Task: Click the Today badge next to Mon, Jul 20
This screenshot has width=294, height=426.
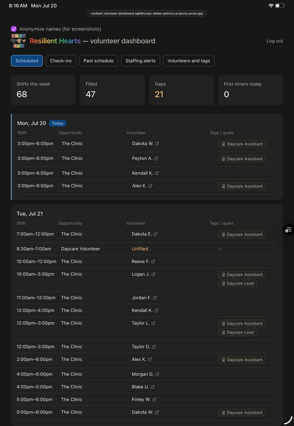Action: [58, 123]
